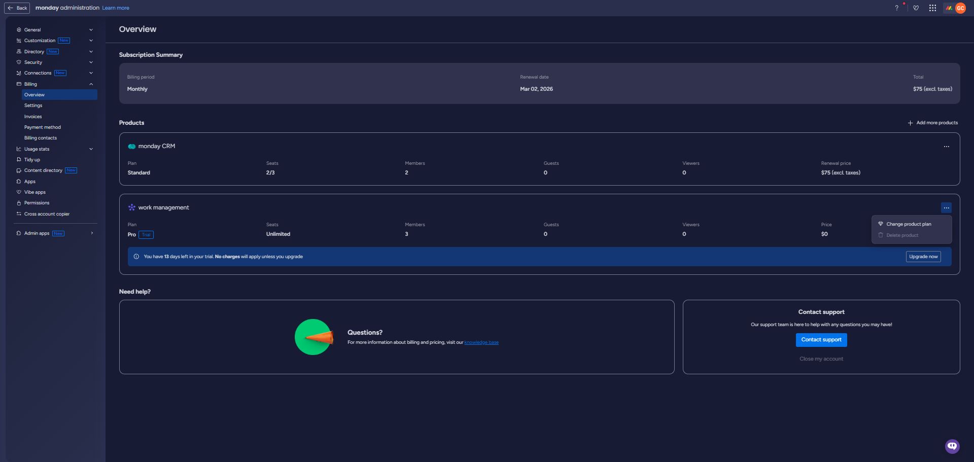
Task: Click the Trial badge beside Pro
Action: tap(146, 235)
